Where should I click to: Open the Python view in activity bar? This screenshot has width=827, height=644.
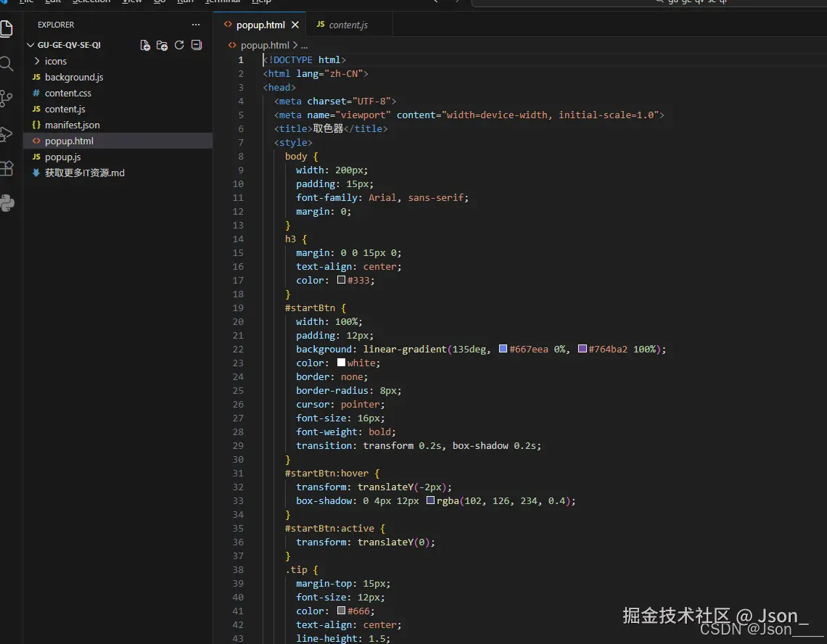[7, 203]
